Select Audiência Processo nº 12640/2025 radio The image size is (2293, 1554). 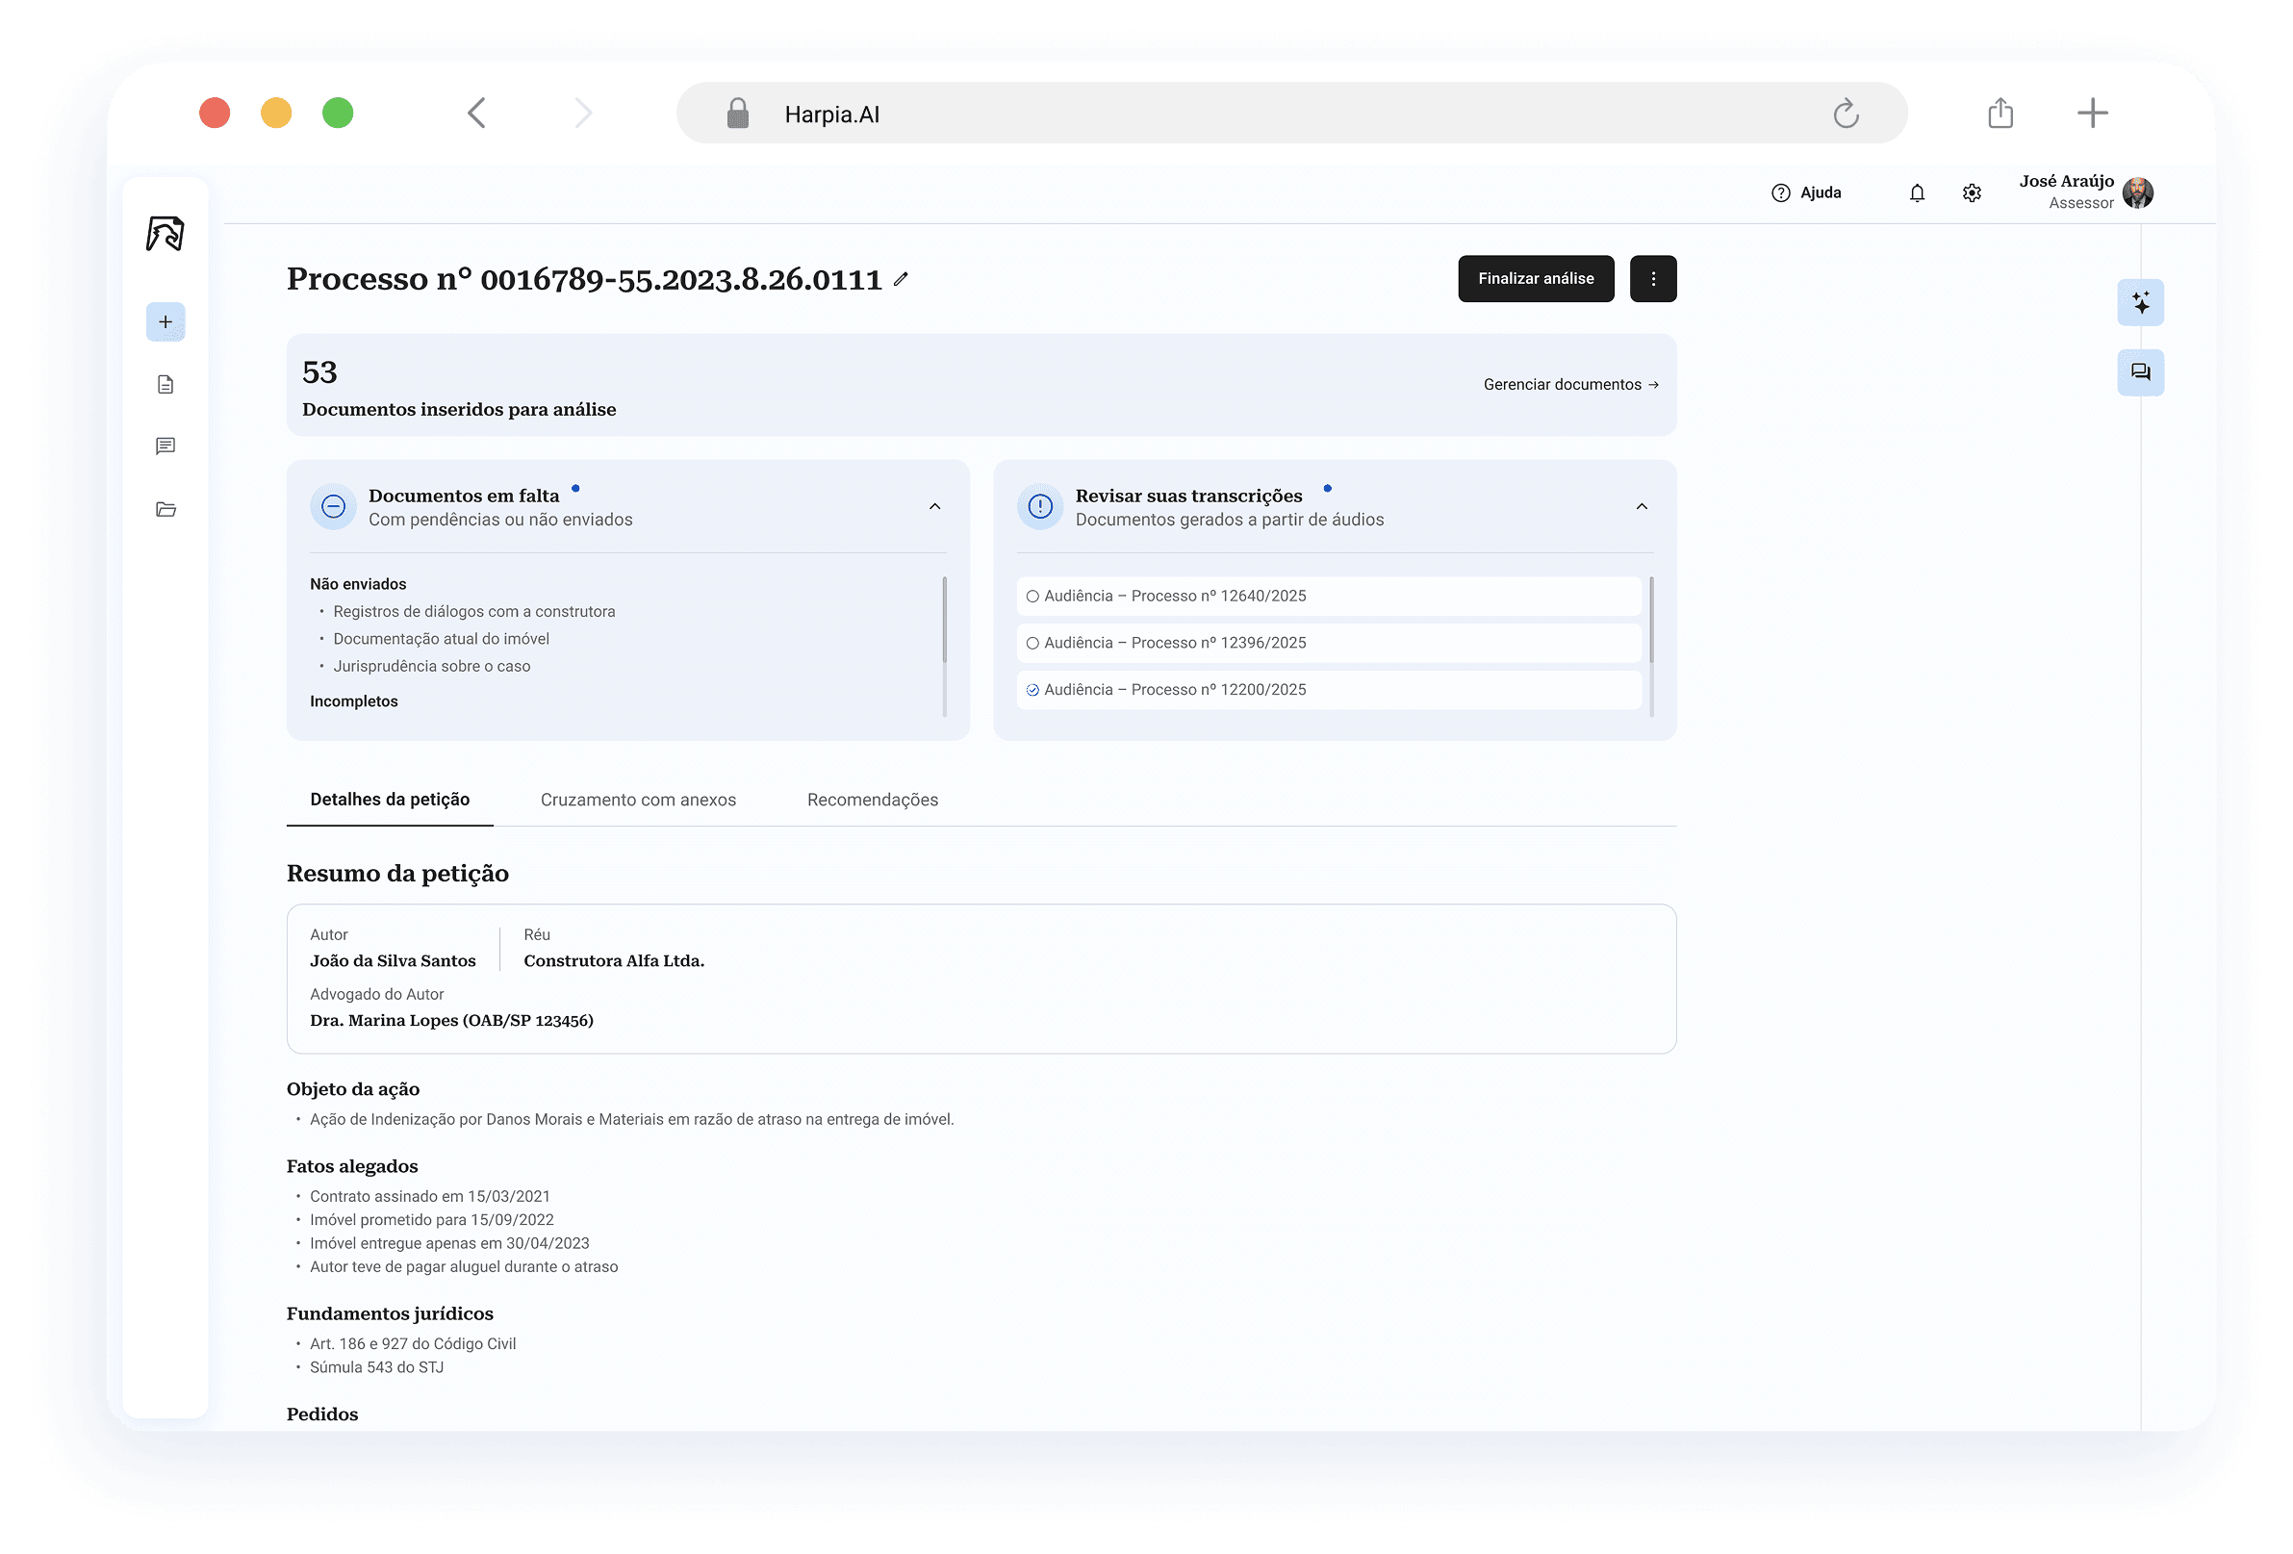(1033, 596)
